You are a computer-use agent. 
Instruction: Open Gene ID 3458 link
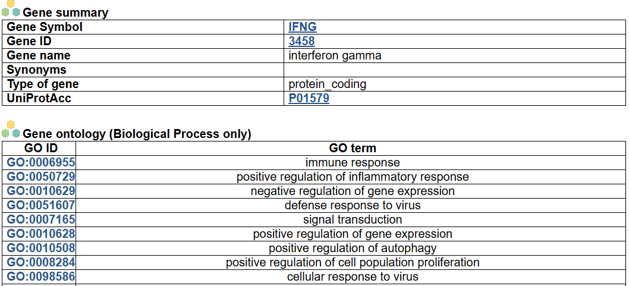301,41
